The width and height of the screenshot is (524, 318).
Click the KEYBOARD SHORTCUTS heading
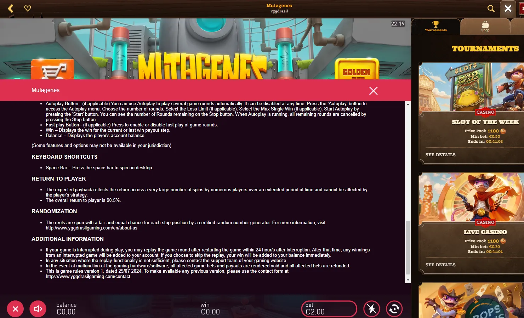click(x=64, y=157)
